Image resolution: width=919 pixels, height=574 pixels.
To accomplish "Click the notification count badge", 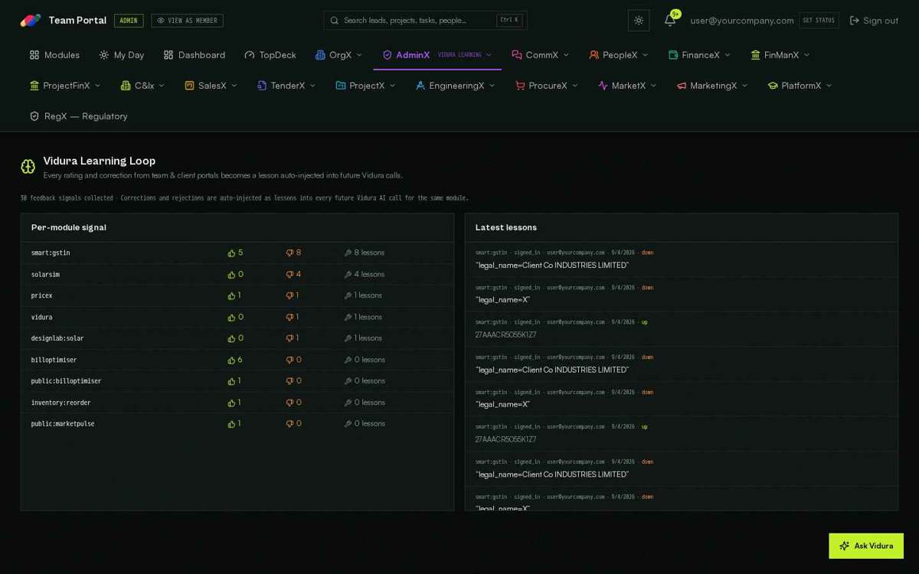I will coord(675,14).
